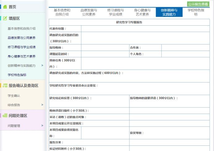
Task: Go to the 身心健康与艺术素养 tab
Action: (x=142, y=12)
